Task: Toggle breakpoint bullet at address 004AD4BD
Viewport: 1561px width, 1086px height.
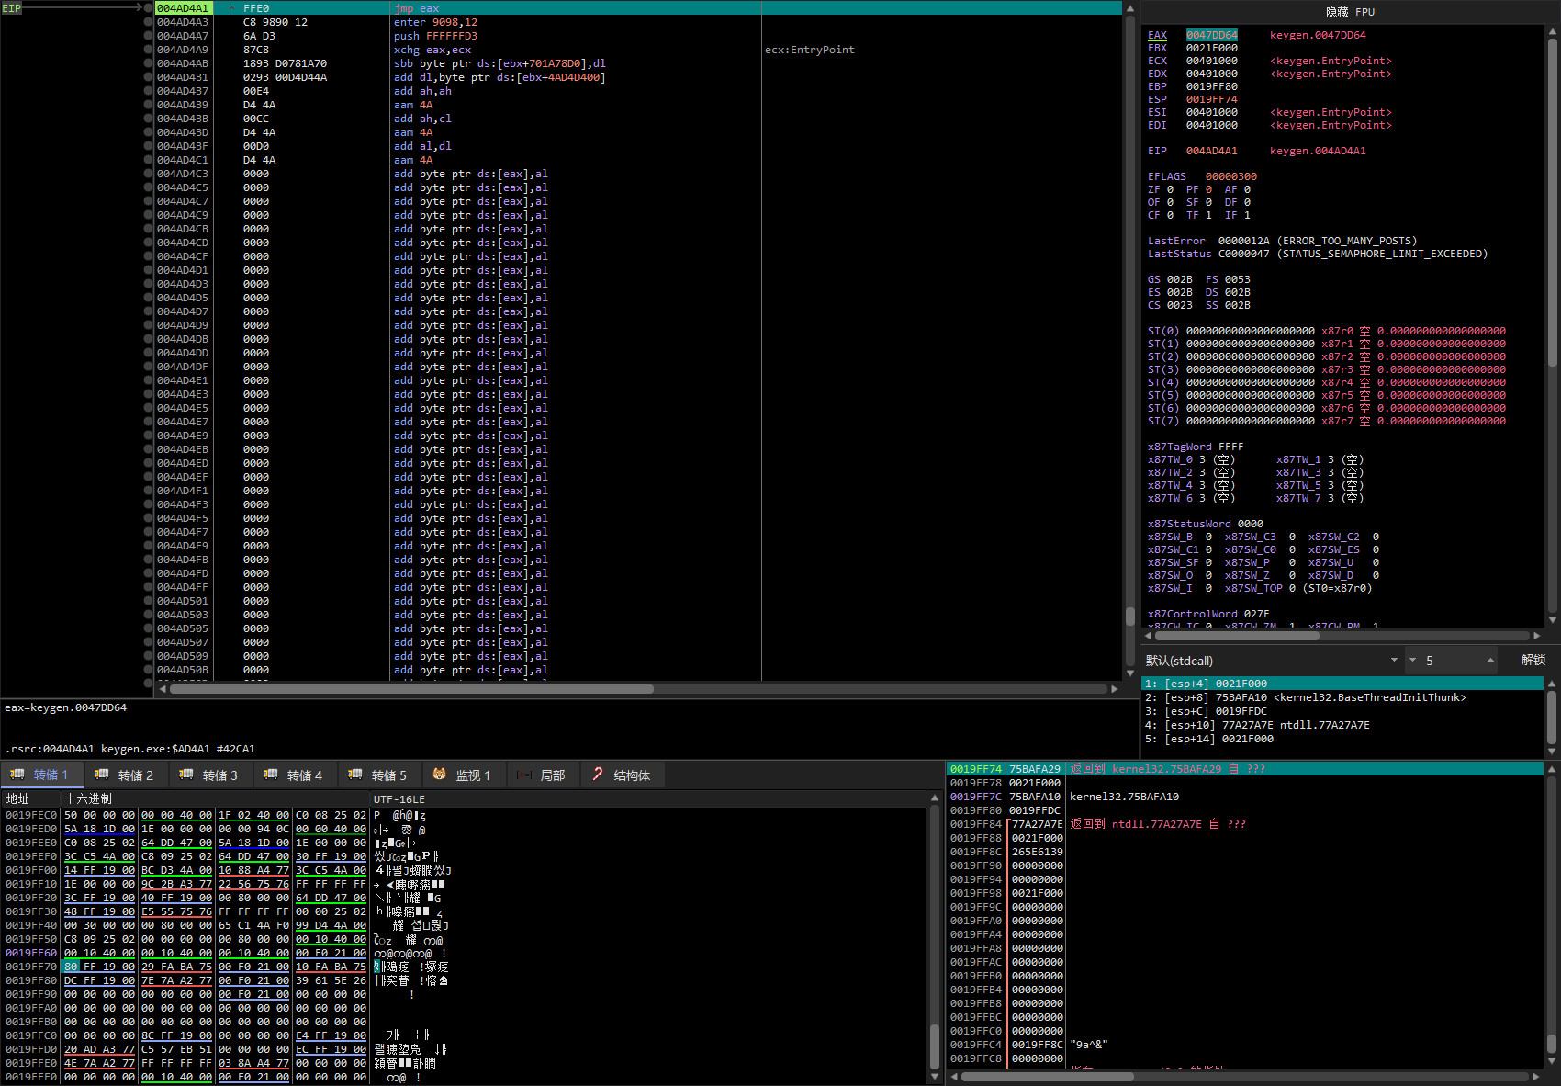Action: click(x=148, y=132)
